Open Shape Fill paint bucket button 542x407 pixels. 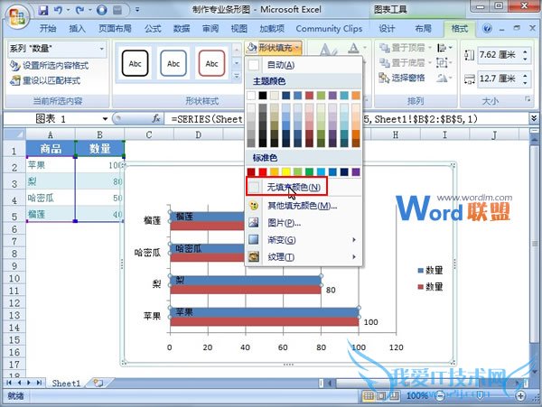[252, 47]
